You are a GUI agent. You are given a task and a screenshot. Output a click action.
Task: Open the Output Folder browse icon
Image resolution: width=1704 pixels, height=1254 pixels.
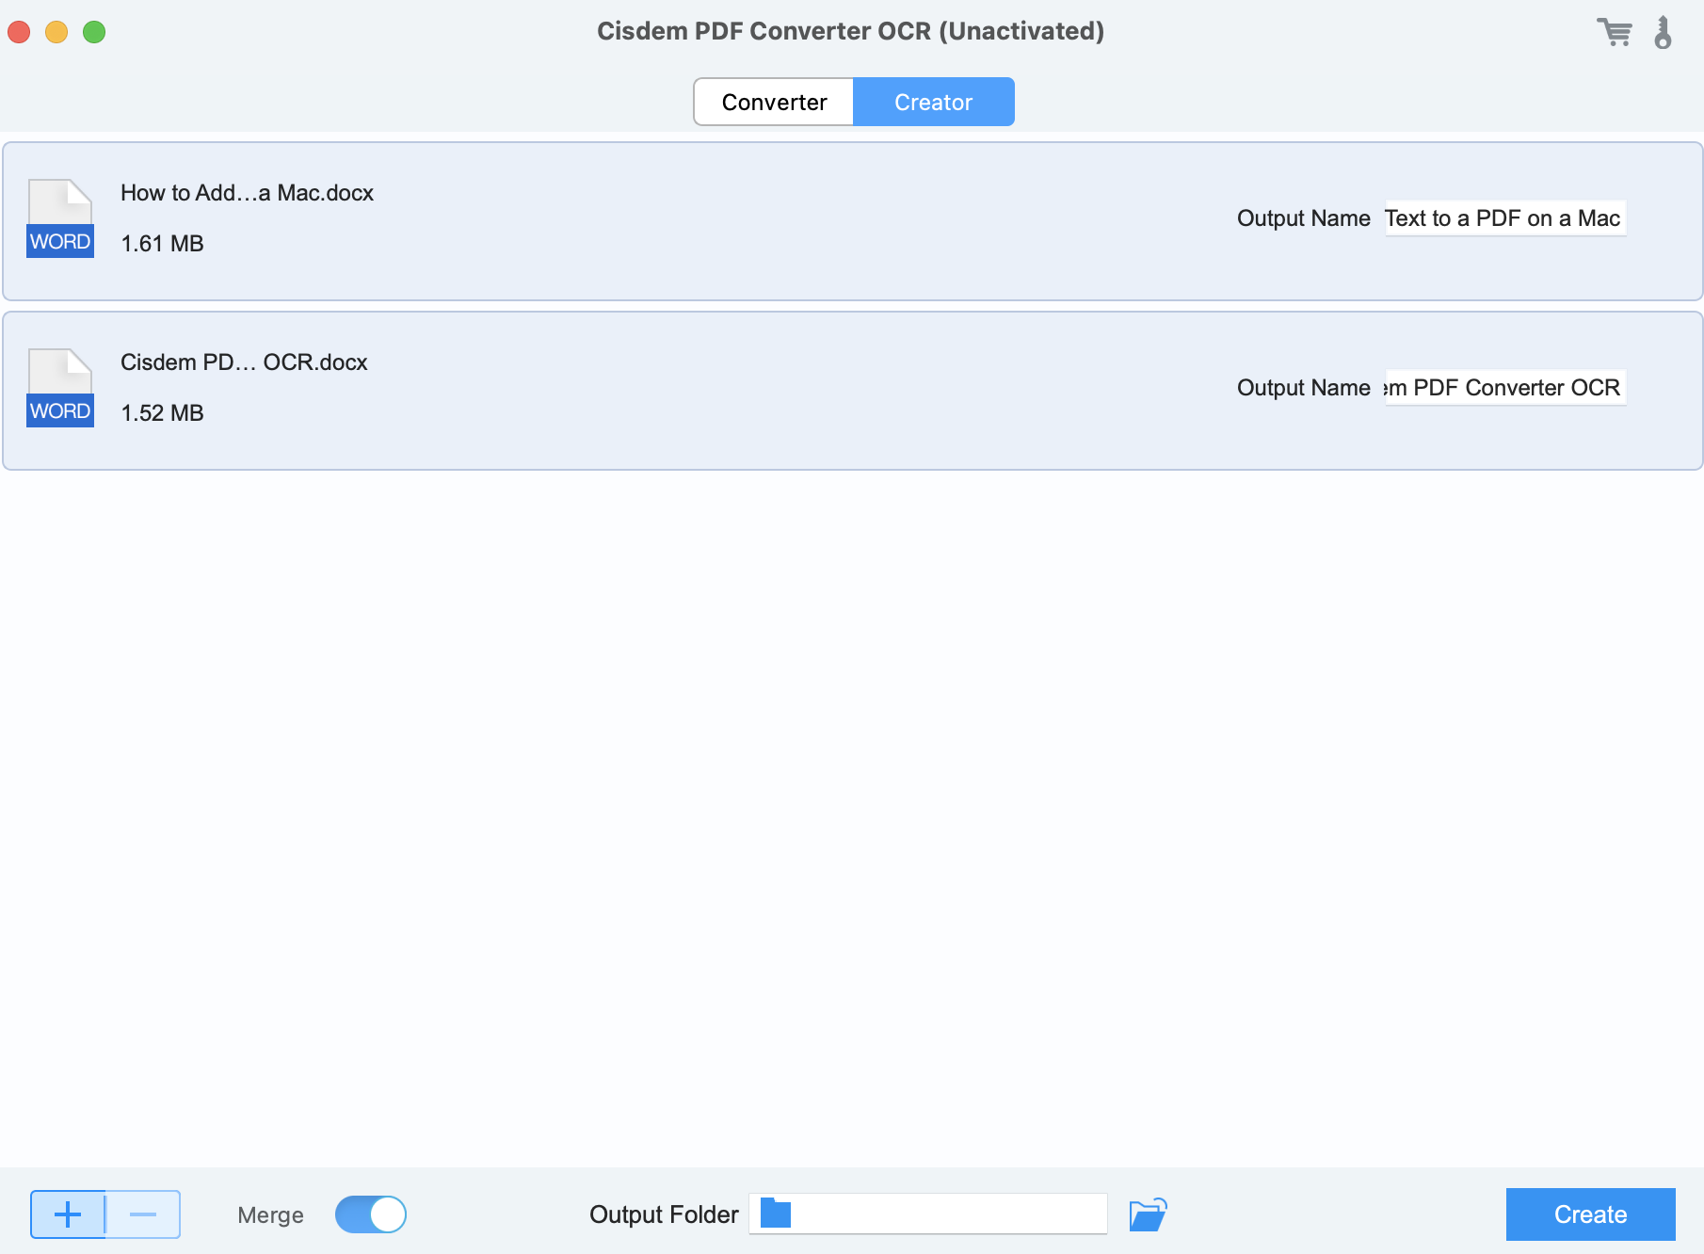coord(1149,1214)
